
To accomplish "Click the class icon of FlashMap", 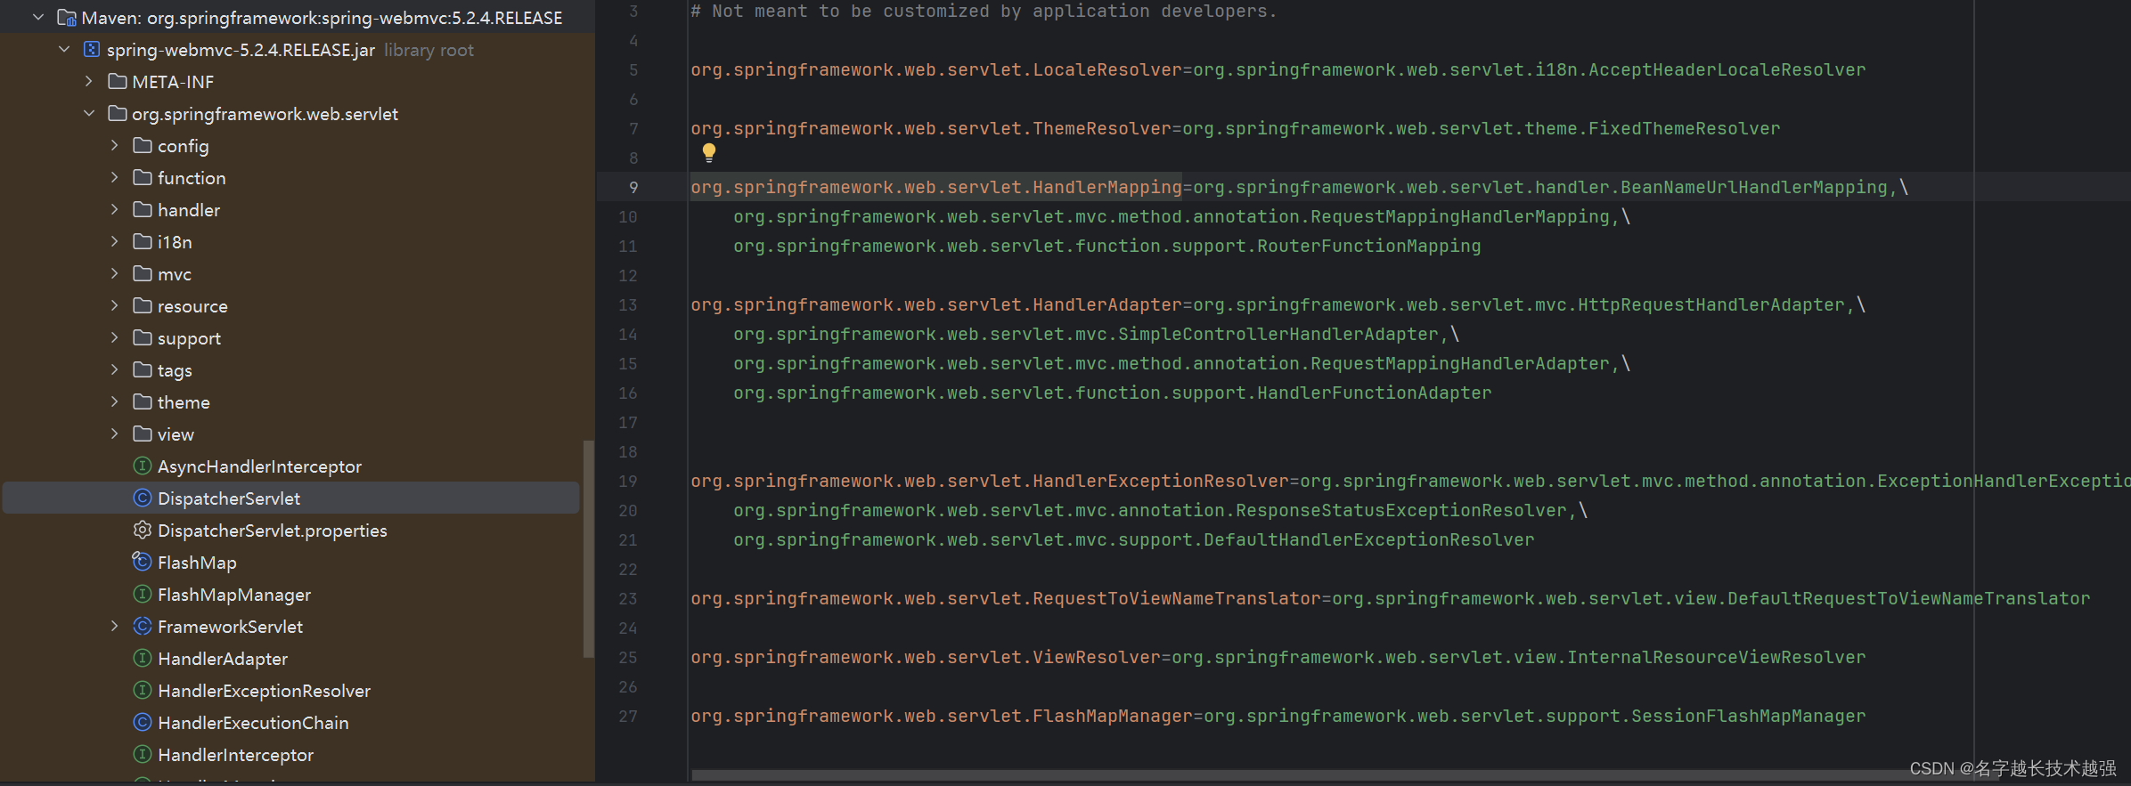I will coord(142,562).
